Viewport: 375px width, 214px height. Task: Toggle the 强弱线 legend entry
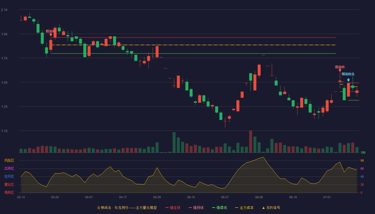click(x=196, y=208)
